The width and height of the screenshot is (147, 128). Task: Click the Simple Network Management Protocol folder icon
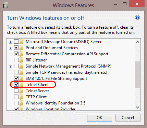point(21,66)
